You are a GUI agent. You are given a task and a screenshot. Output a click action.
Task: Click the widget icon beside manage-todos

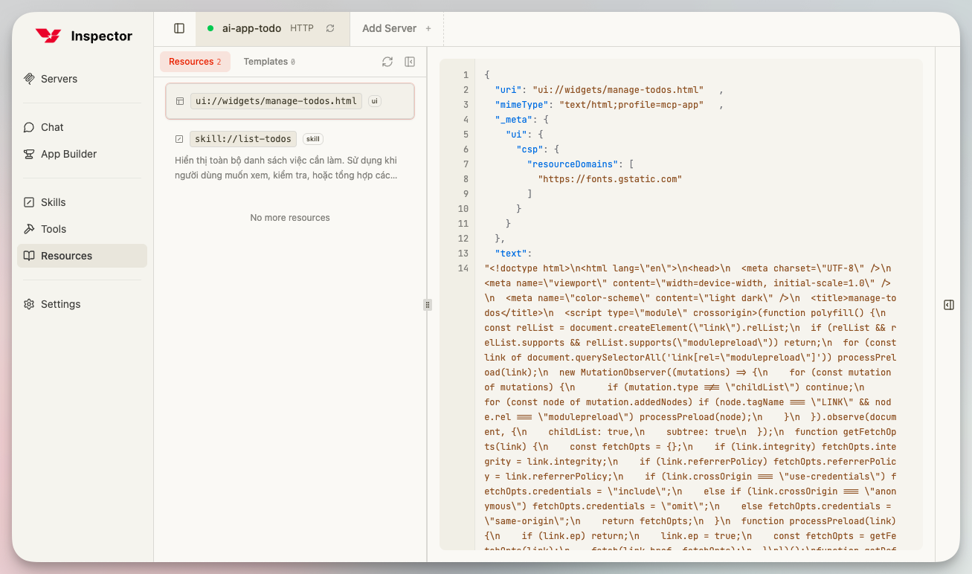tap(179, 101)
